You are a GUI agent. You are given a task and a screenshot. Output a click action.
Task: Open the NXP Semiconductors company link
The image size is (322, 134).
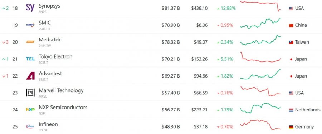pyautogui.click(x=63, y=107)
